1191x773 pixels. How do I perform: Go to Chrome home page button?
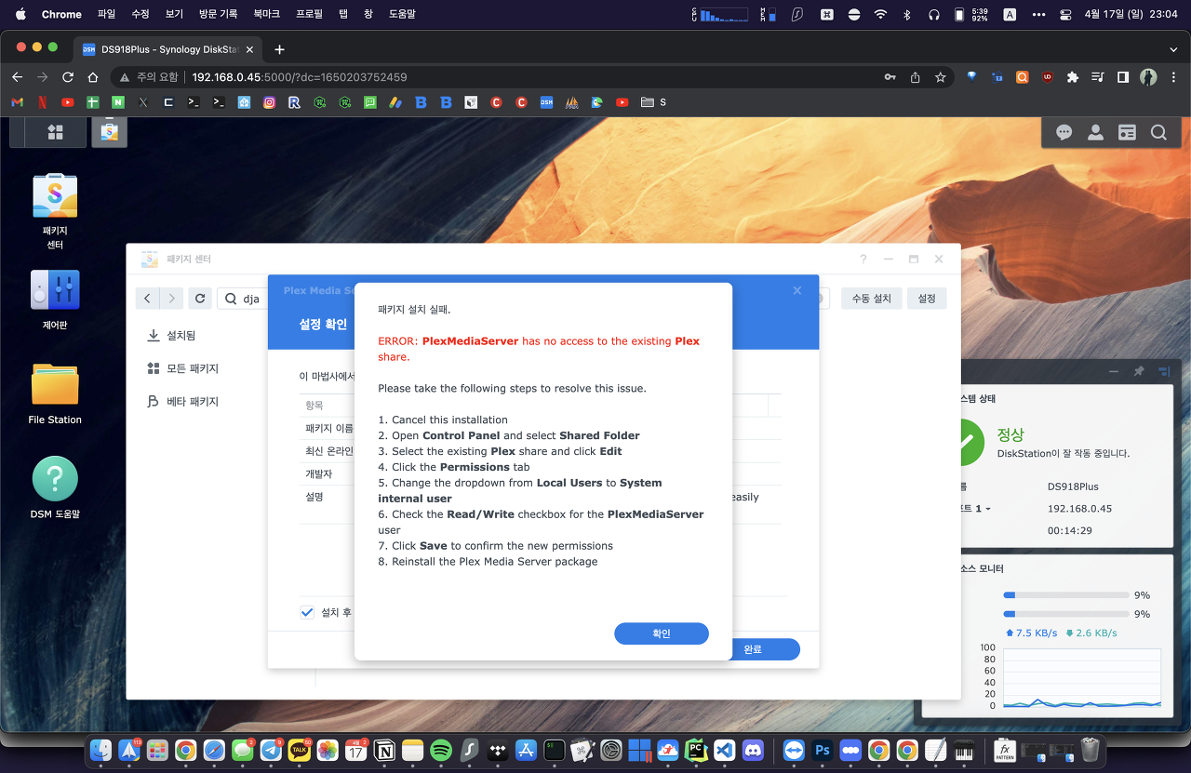[93, 77]
